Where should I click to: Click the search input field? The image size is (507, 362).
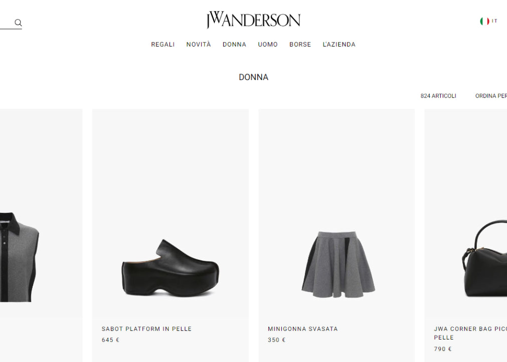[7, 23]
